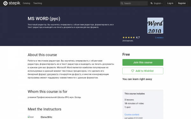This screenshot has height=119, width=191.
Task: Open the Catalog menu
Action: 26,3
